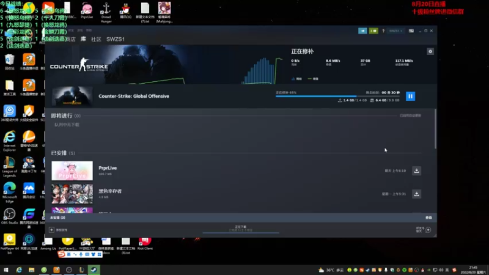Open Steam help question mark

[x=383, y=31]
